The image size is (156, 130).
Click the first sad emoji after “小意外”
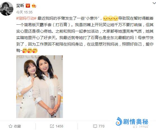tap(106, 18)
